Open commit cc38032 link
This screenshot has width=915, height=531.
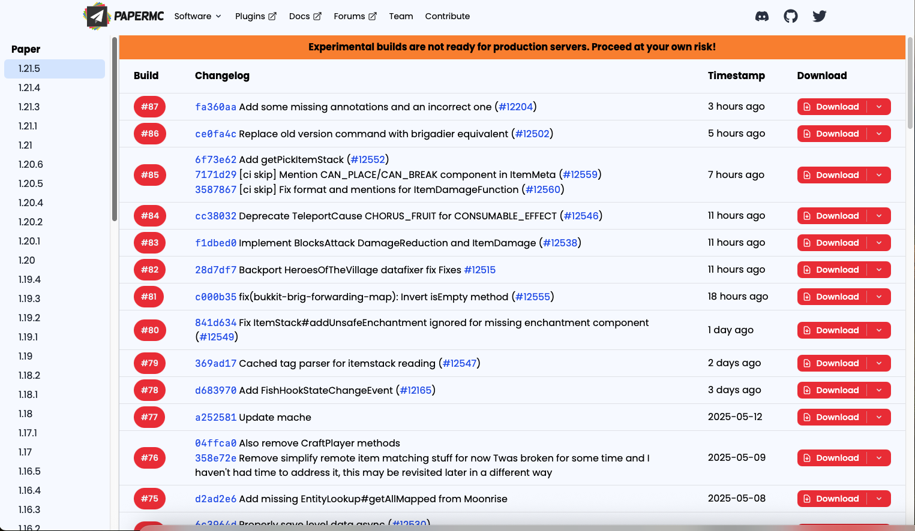click(x=215, y=216)
